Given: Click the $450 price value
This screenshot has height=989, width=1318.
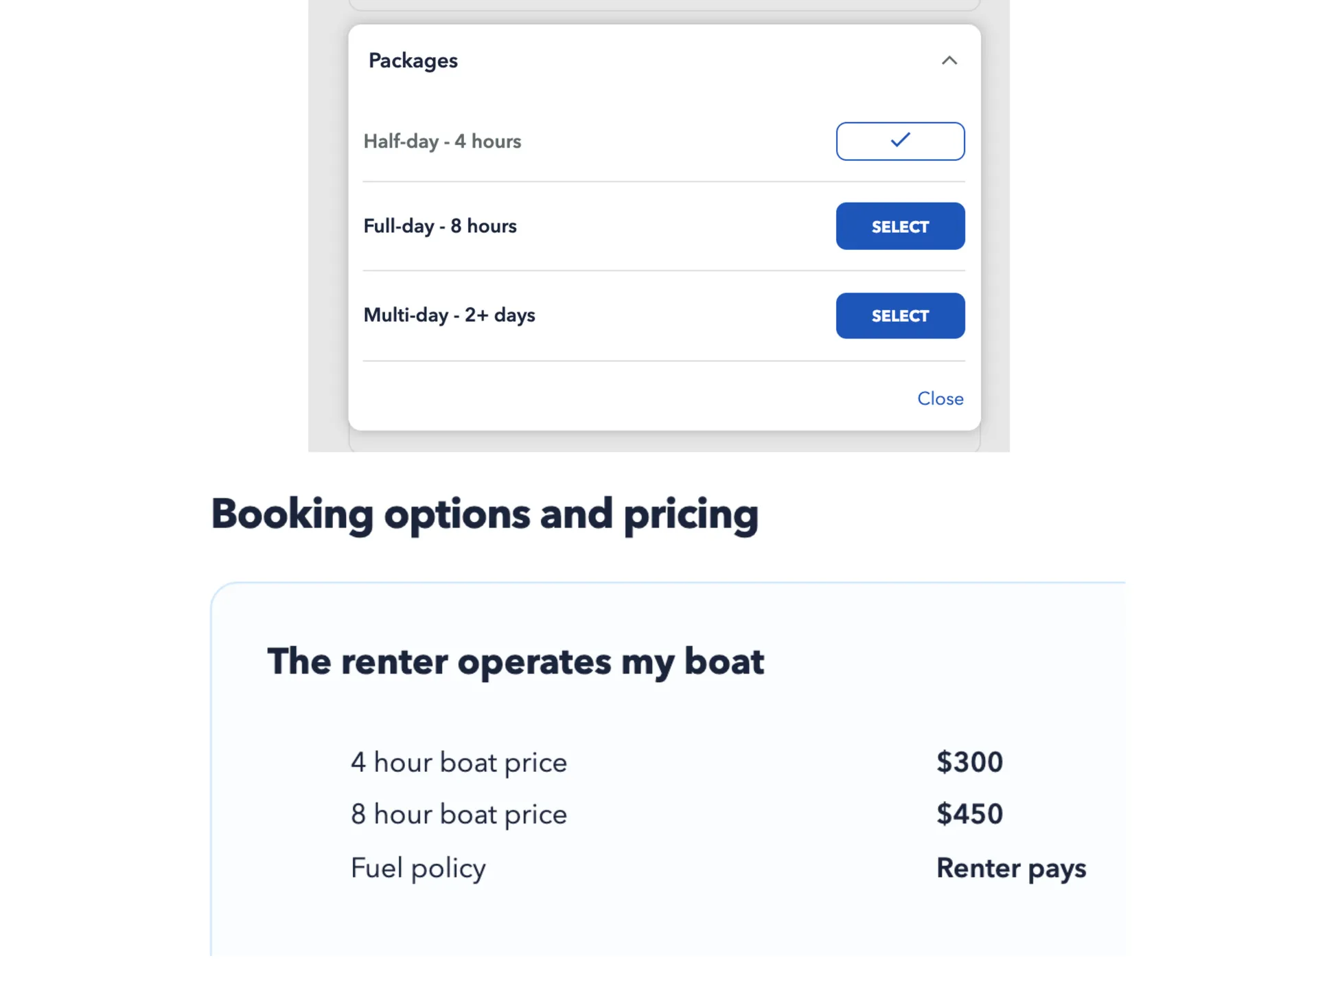Looking at the screenshot, I should pyautogui.click(x=969, y=815).
